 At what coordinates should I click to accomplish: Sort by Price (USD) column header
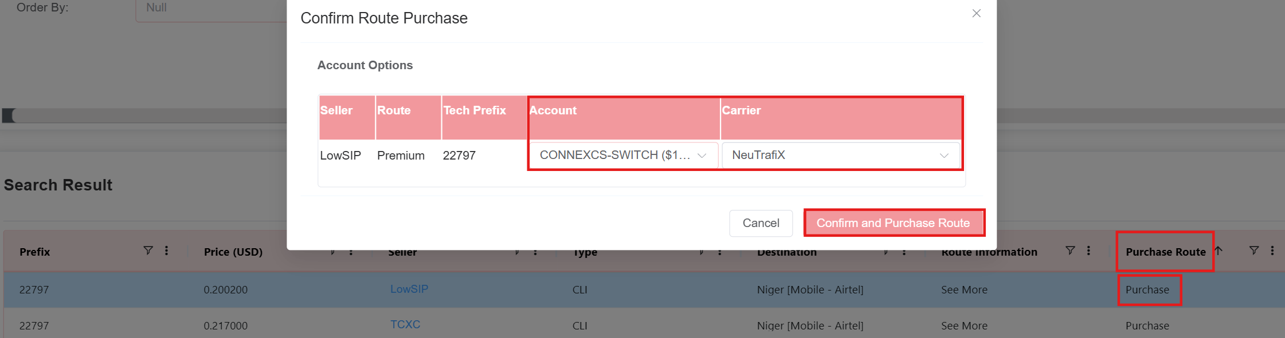coord(233,252)
